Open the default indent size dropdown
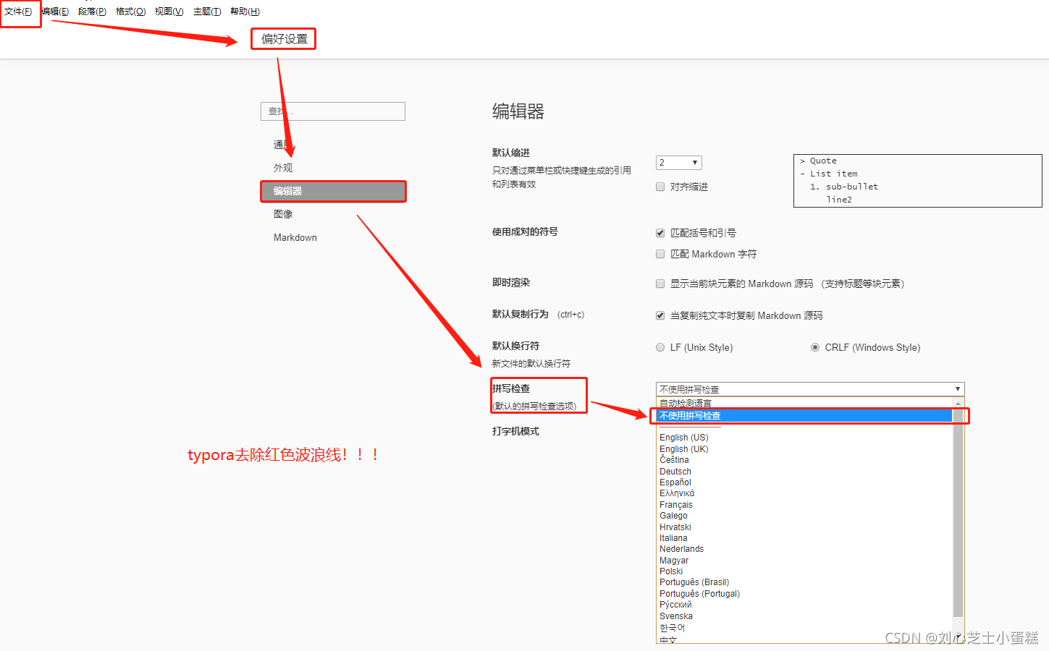Viewport: 1049px width, 651px height. click(x=679, y=163)
